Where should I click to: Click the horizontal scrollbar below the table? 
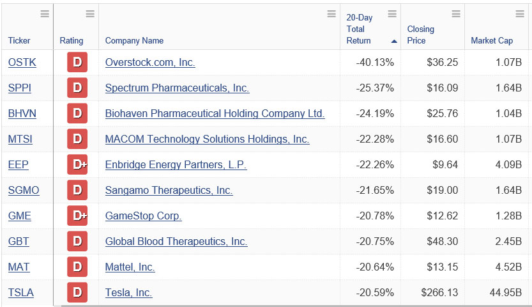[295, 306]
